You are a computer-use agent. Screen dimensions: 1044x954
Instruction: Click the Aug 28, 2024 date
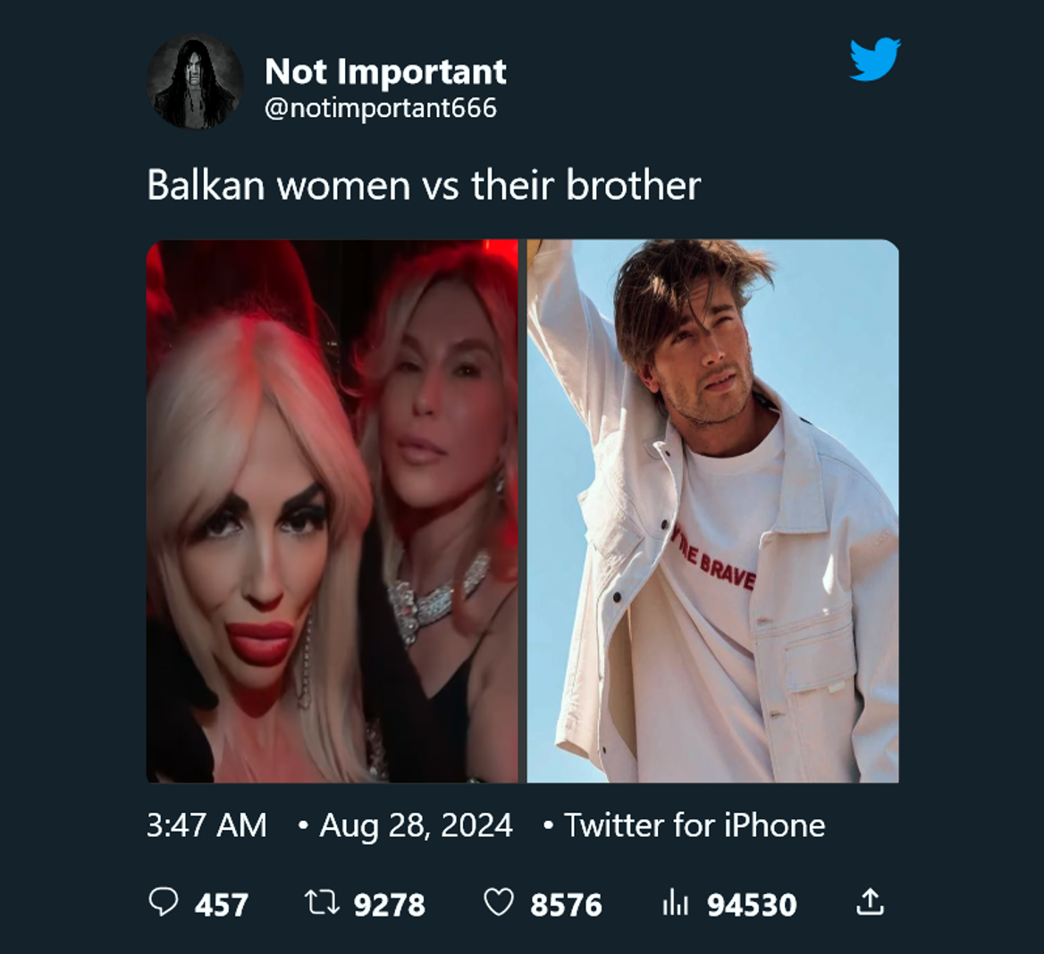click(417, 825)
